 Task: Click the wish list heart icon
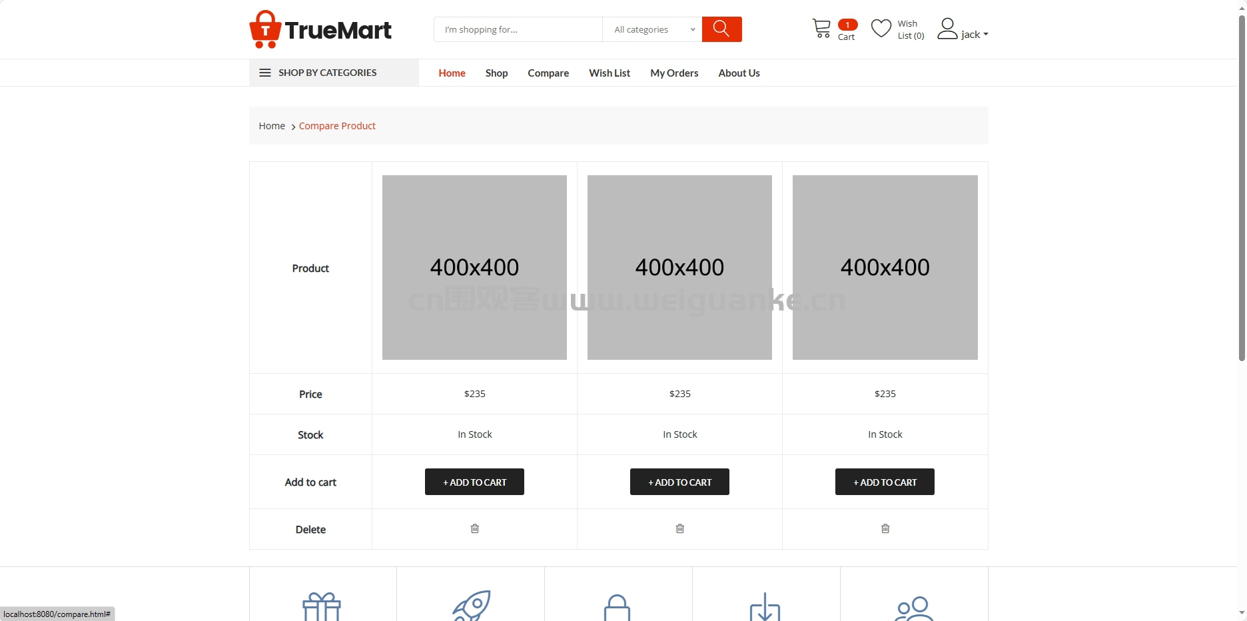pos(881,29)
